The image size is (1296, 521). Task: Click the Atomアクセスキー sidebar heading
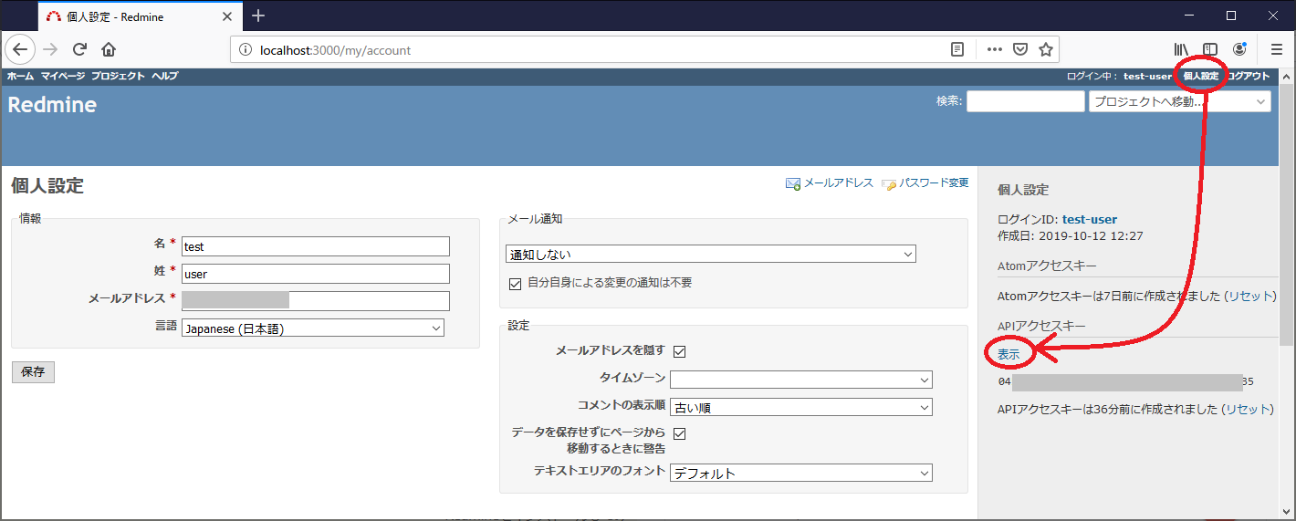tap(1047, 266)
